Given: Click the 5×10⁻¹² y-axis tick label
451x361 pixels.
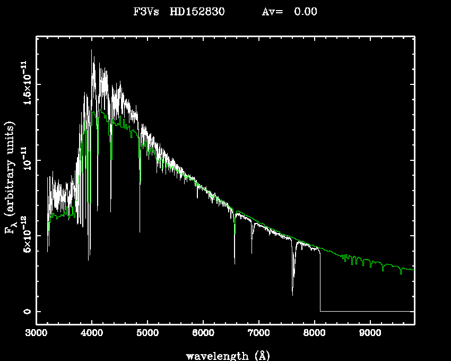Looking at the screenshot, I should click(25, 236).
